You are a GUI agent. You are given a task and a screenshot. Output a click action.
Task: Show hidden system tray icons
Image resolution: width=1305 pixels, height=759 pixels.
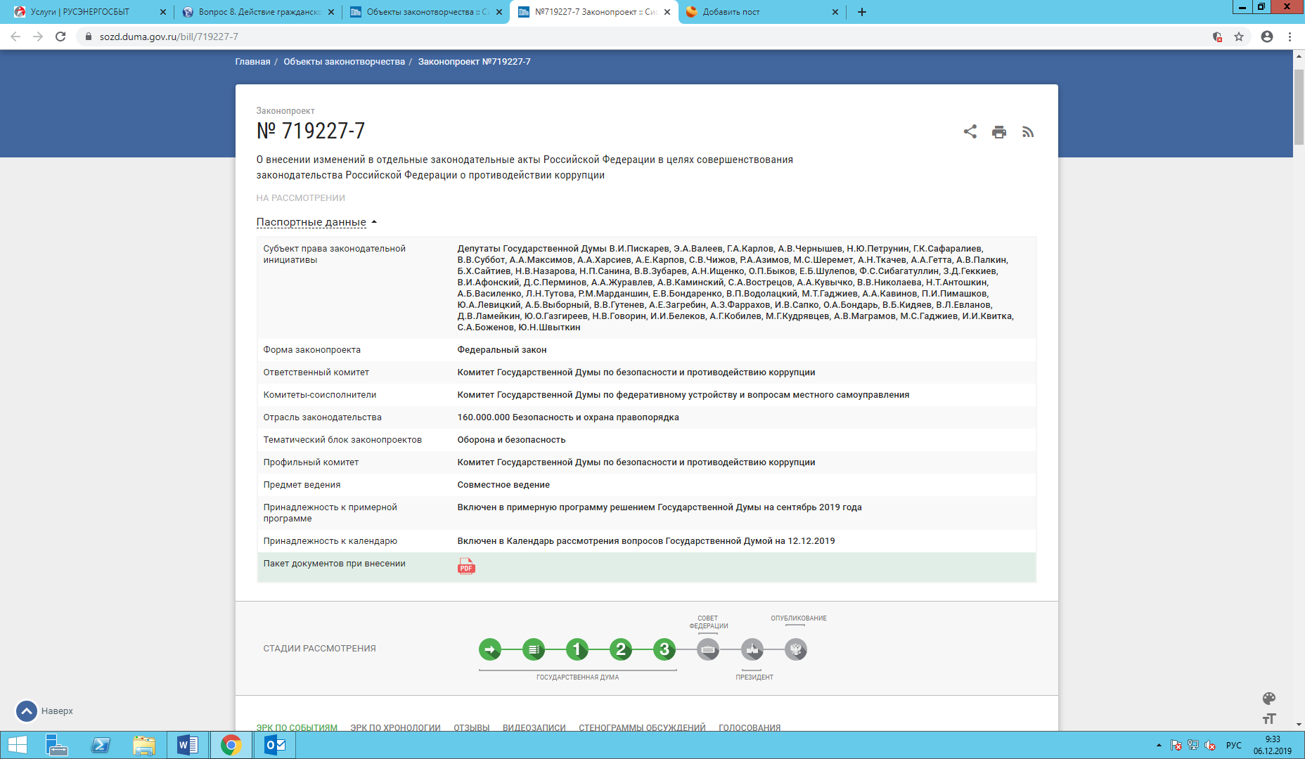(x=1159, y=745)
